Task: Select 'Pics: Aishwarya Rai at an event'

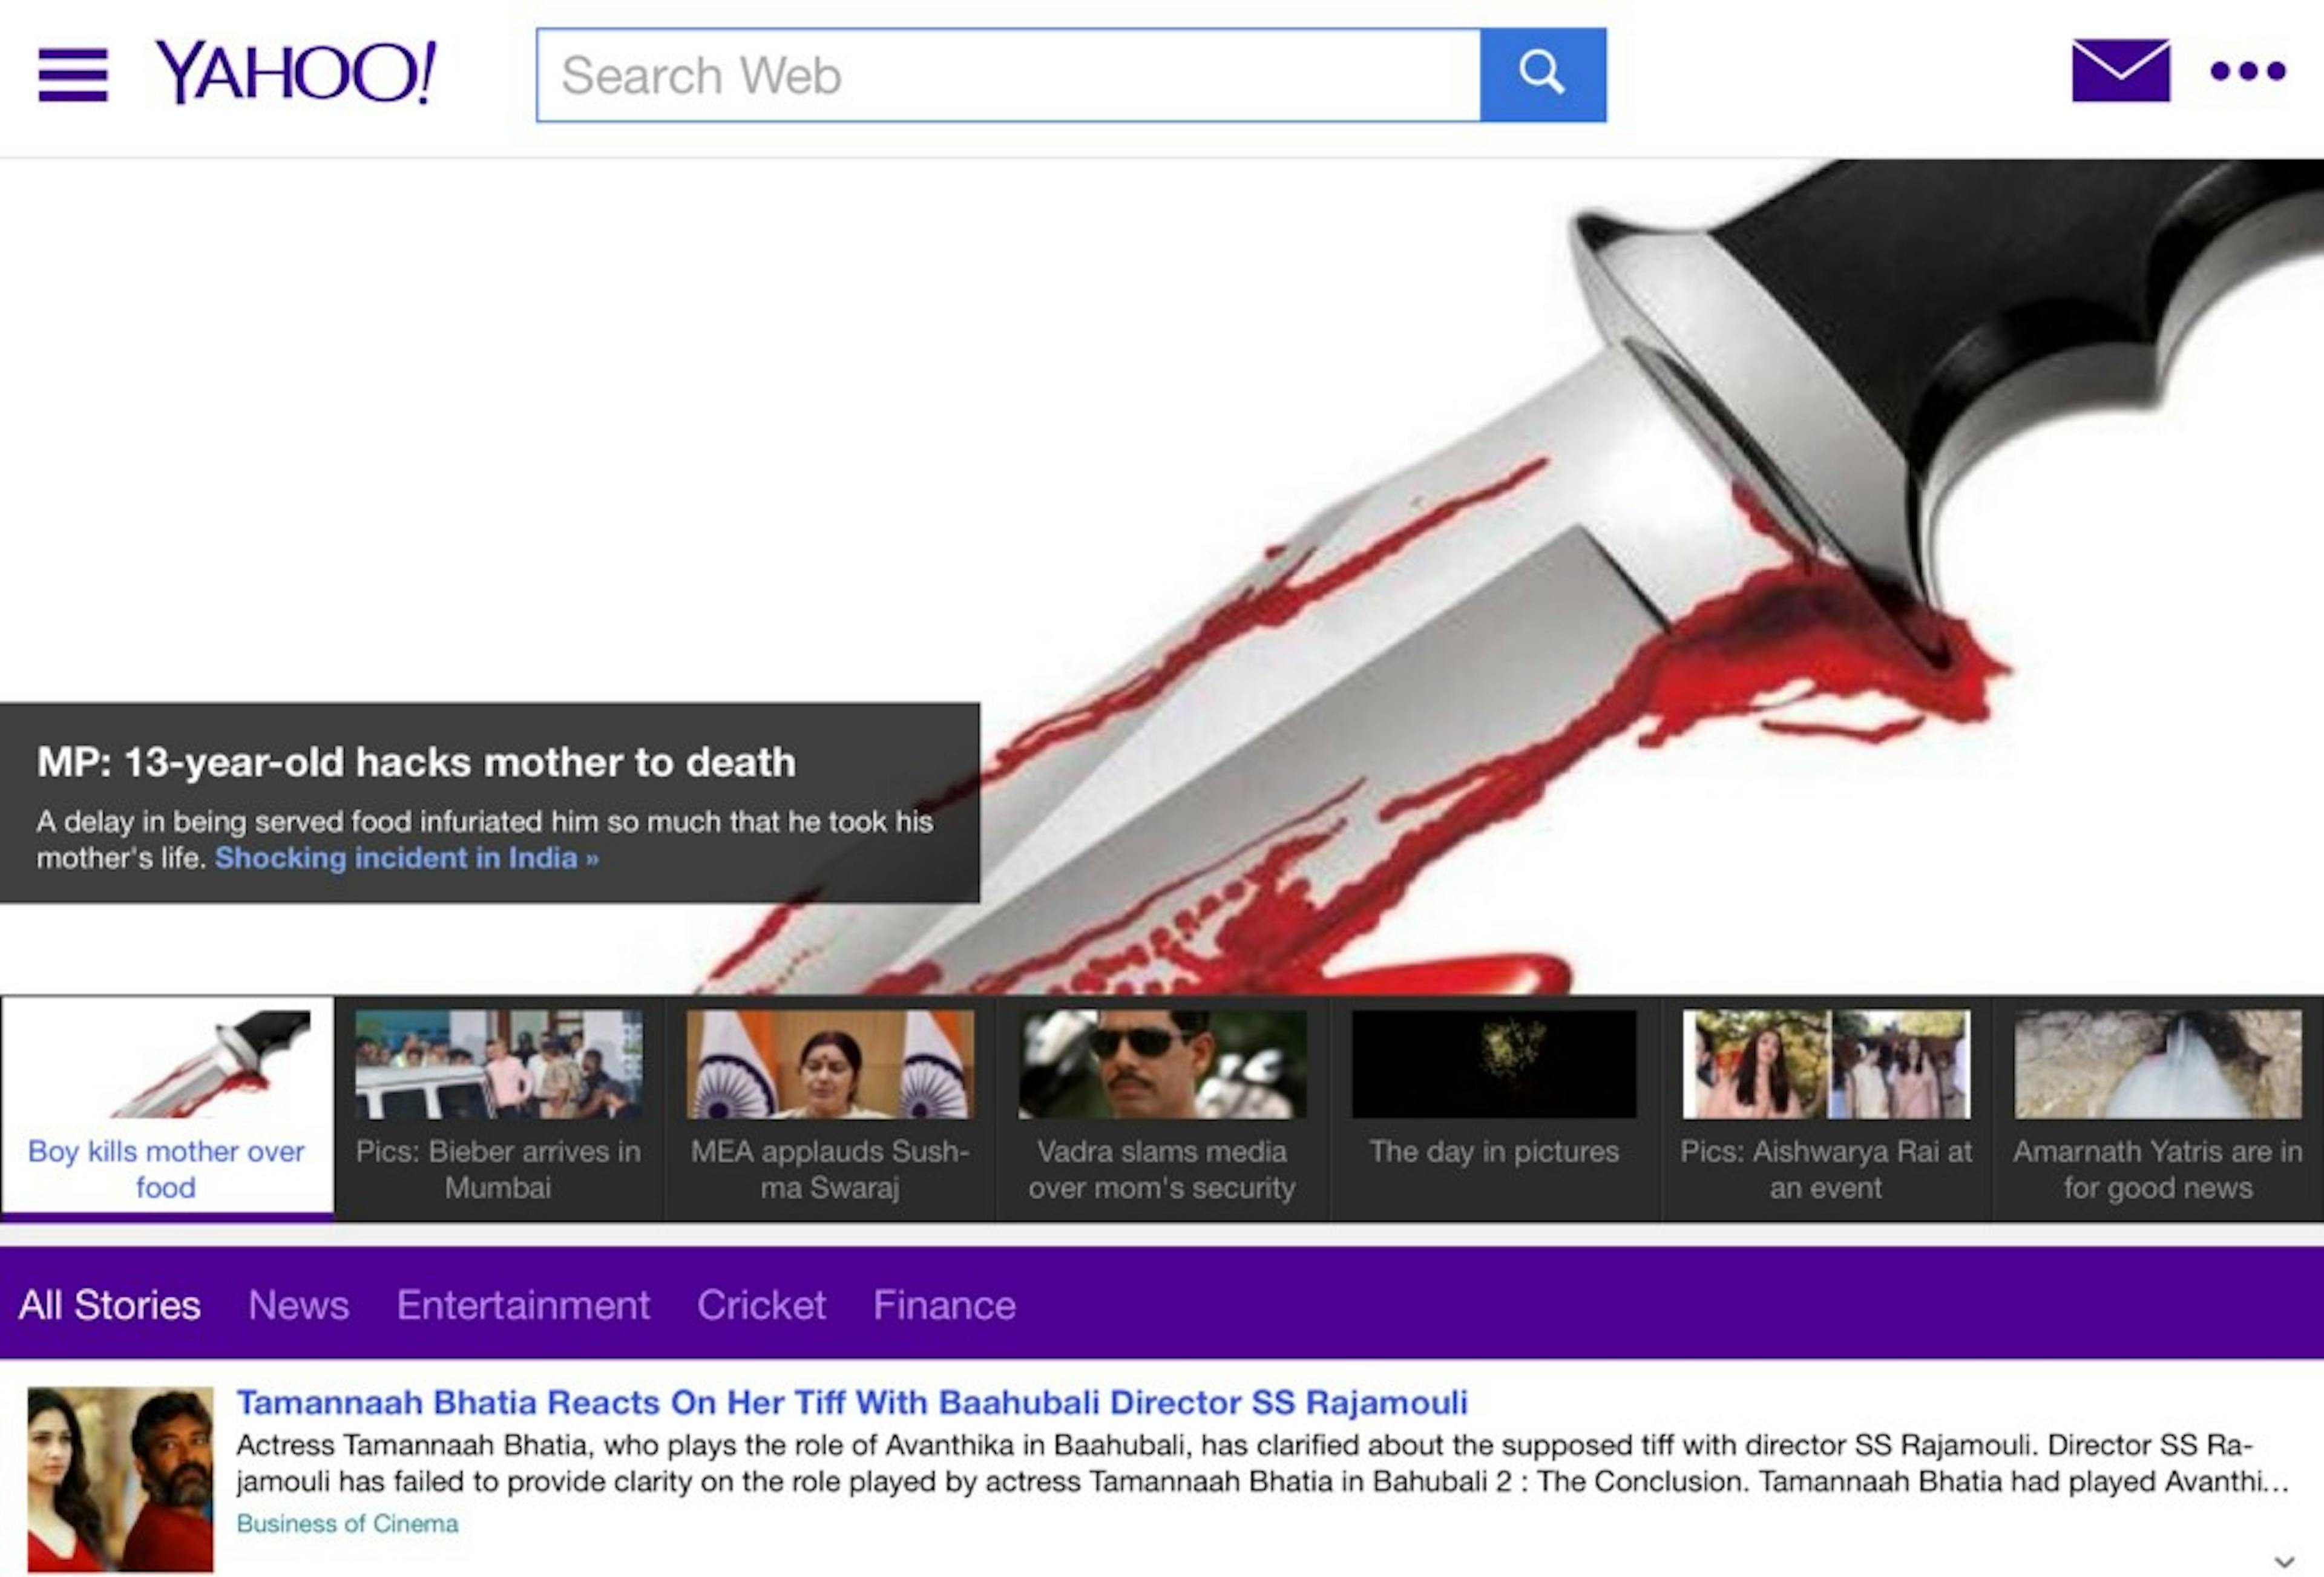Action: tap(1826, 1106)
